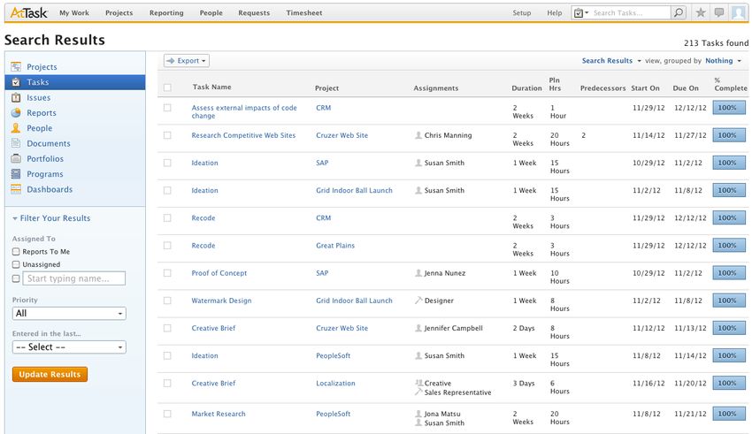752x434 pixels.
Task: Collapse Filter Your Results section
Action: pyautogui.click(x=51, y=218)
